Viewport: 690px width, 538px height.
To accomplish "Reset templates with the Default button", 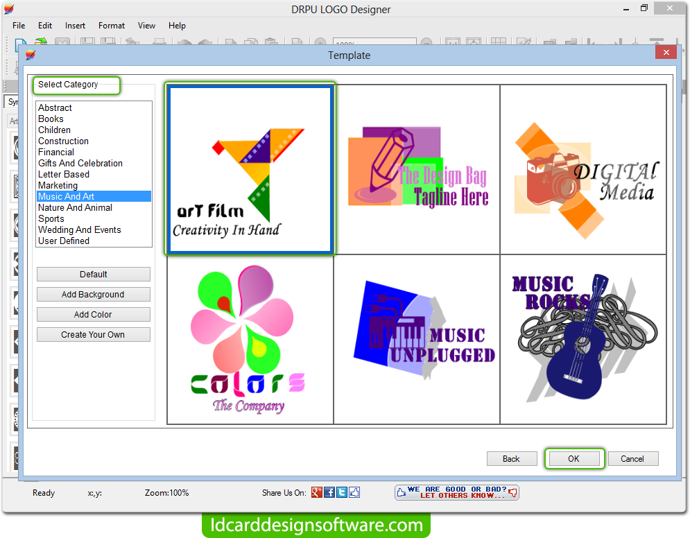I will [x=93, y=274].
